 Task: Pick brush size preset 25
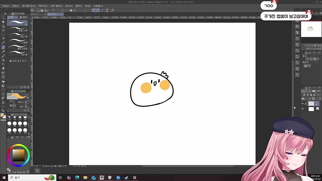coord(9,124)
